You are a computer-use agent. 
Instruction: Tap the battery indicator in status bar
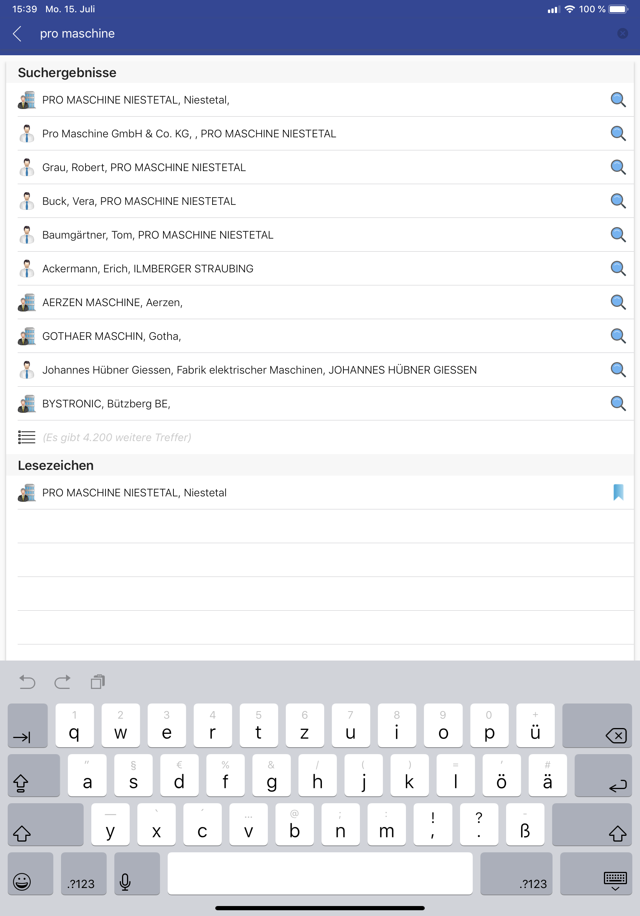618,9
